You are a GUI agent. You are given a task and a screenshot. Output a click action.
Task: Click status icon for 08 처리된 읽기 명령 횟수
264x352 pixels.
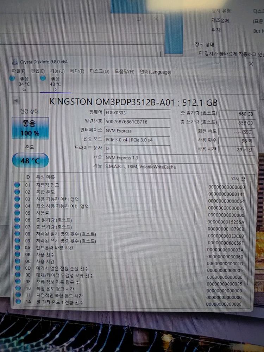click(x=17, y=234)
